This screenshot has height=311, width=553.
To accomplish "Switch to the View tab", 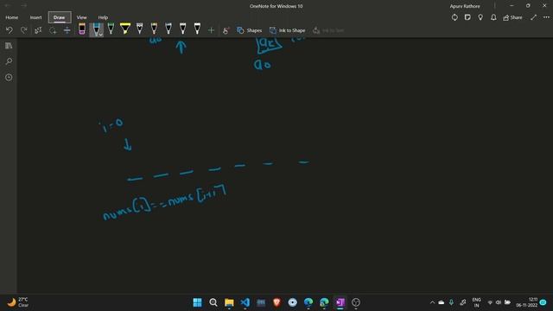I will click(x=81, y=17).
